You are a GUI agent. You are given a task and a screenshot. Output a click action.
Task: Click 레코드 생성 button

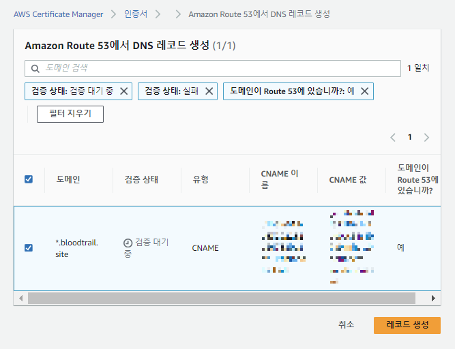pyautogui.click(x=407, y=325)
